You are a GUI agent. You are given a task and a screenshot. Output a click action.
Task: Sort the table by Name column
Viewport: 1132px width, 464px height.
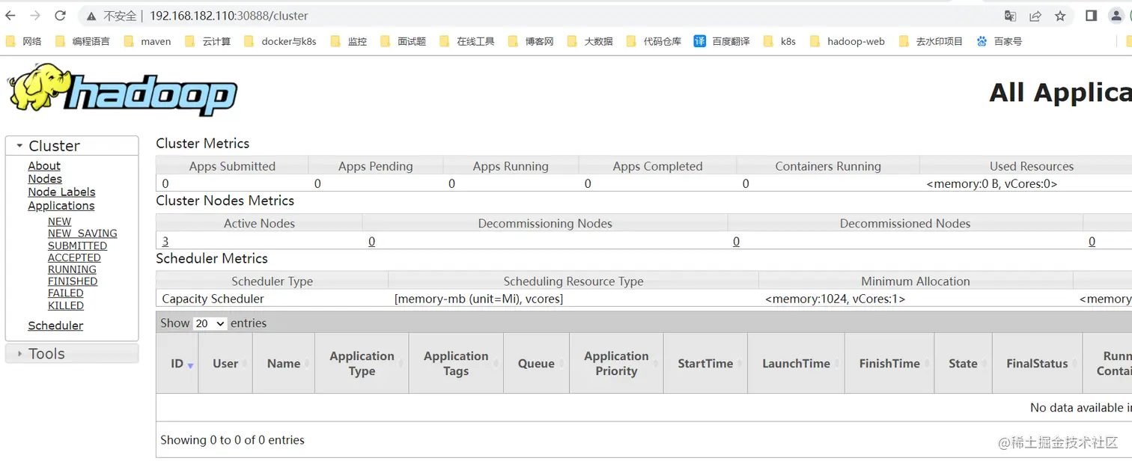pyautogui.click(x=284, y=364)
